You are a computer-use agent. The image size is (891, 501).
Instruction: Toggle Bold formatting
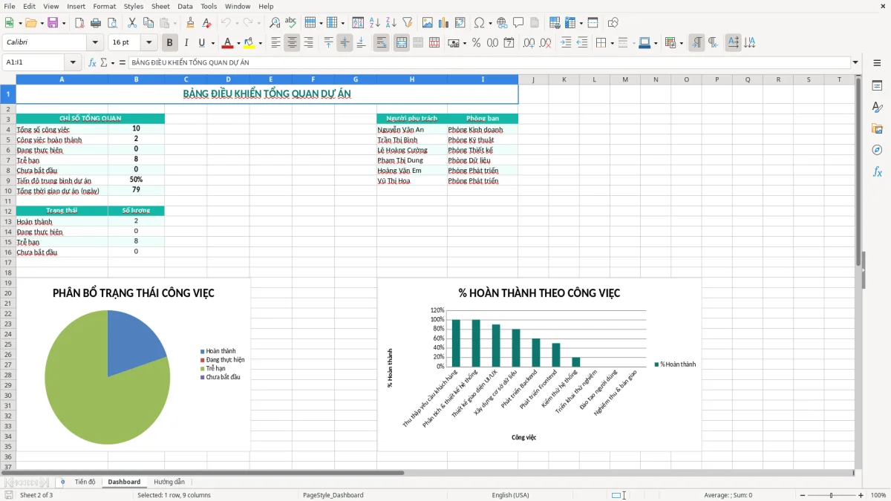click(169, 43)
